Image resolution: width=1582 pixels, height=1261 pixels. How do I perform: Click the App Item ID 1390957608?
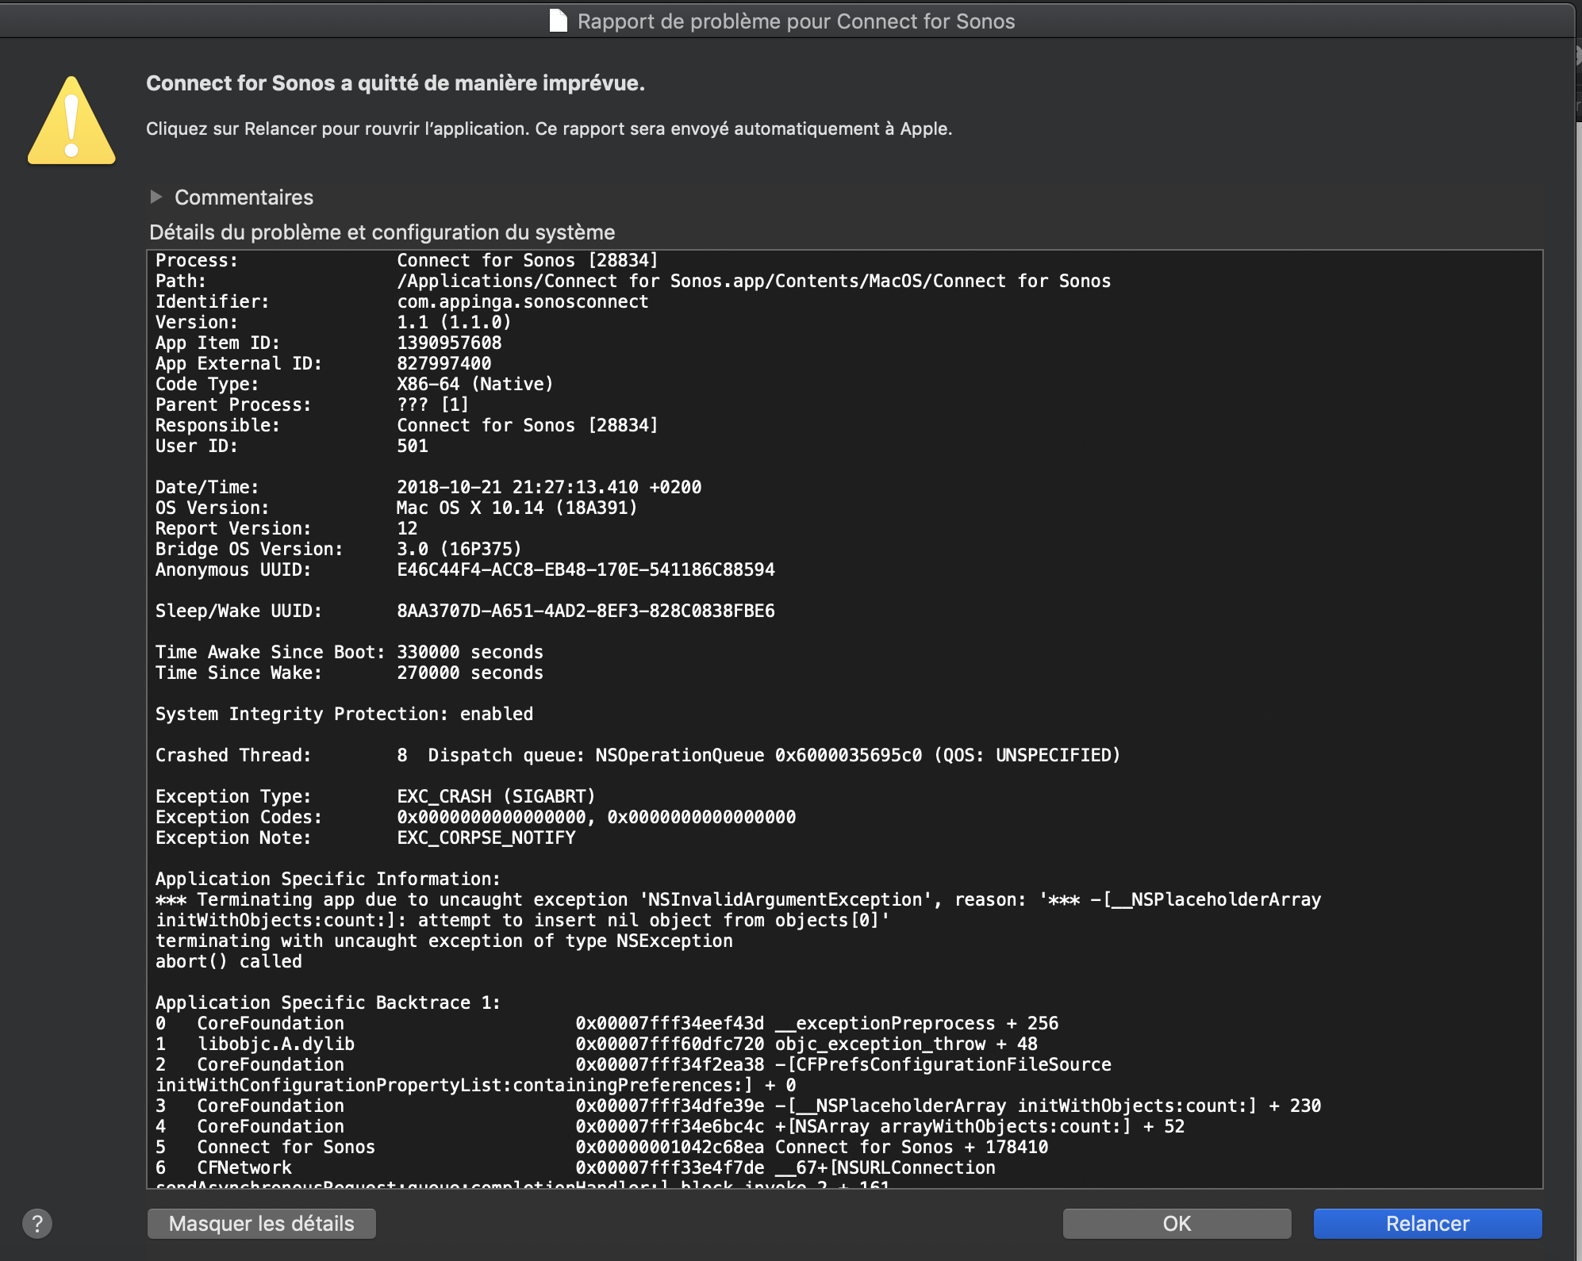pyautogui.click(x=449, y=343)
